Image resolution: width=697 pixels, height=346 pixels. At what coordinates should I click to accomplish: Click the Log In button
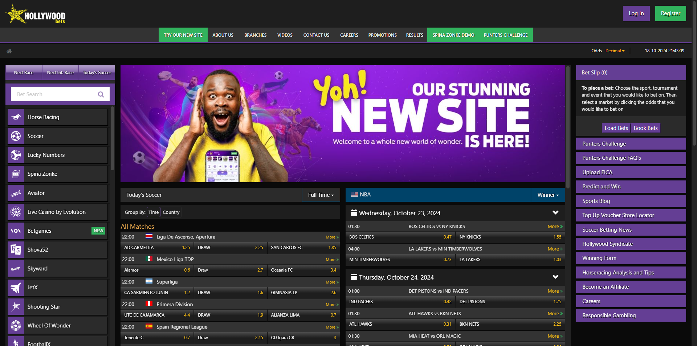[x=636, y=13]
